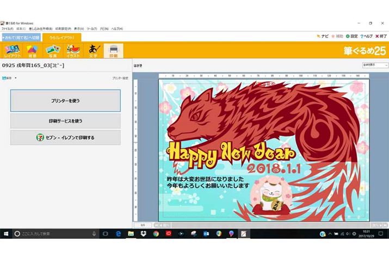Viewport: 389px width, 259px height.
Task: Open the 差し込み住所録 menu
Action: (x=40, y=29)
